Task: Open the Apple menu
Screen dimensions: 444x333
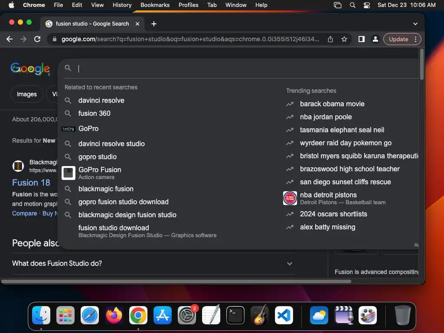Action: 11,5
